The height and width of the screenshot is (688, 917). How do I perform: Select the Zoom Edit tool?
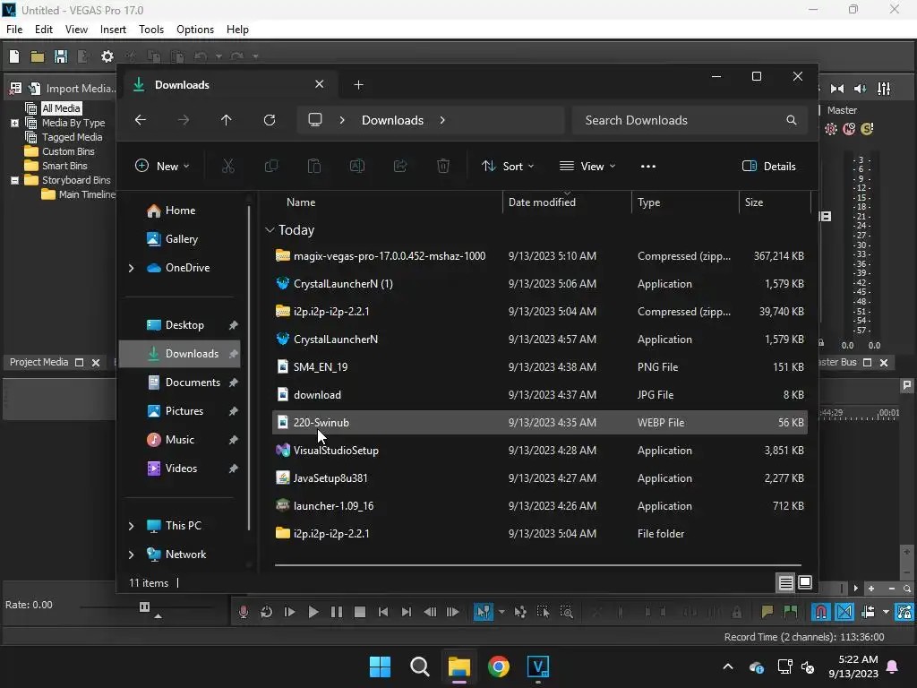567,612
